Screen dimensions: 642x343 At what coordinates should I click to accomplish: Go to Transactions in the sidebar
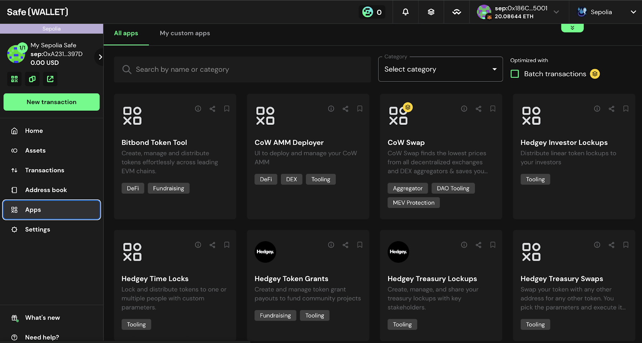coord(45,170)
